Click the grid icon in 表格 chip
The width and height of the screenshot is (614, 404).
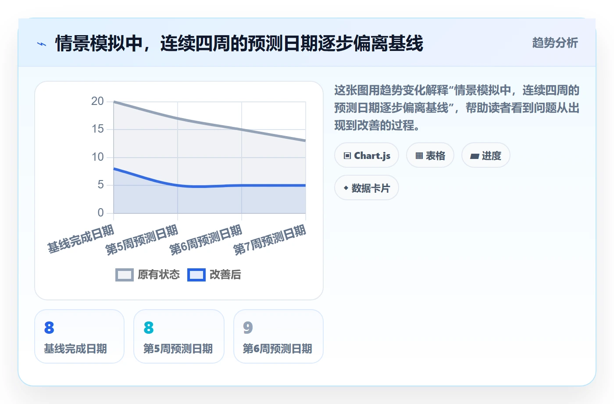(419, 156)
